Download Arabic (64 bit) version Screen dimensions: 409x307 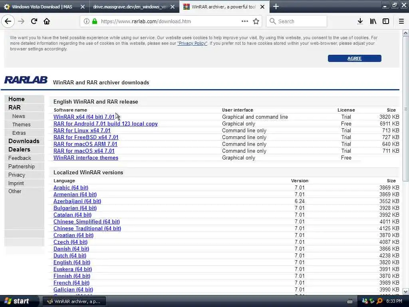coord(71,188)
